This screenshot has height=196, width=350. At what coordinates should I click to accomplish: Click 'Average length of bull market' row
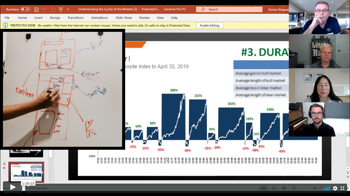click(x=261, y=80)
